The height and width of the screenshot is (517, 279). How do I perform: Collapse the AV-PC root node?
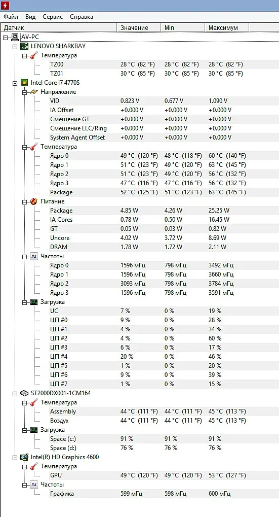point(5,37)
